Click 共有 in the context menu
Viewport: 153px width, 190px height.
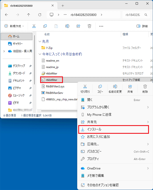pyautogui.click(x=130, y=89)
